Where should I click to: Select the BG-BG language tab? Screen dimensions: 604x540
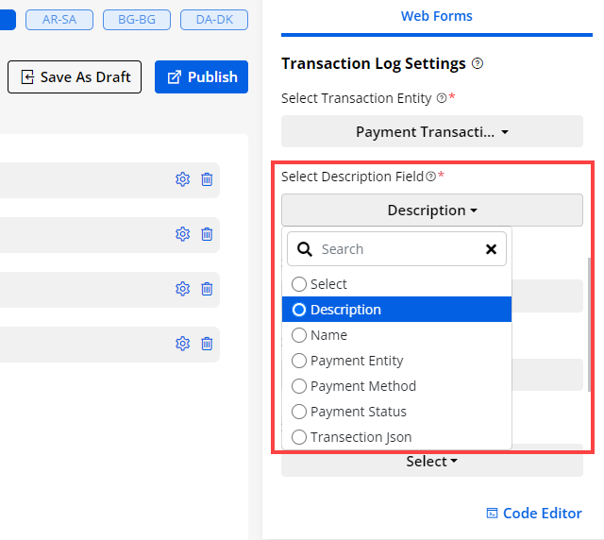[131, 19]
